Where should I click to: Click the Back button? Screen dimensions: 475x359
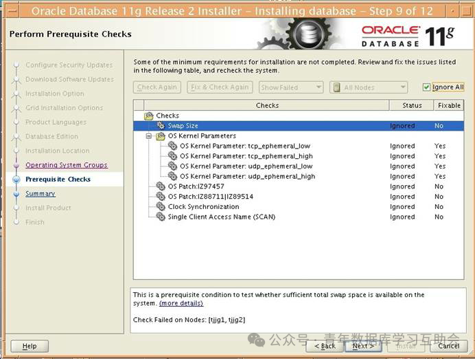click(x=325, y=346)
